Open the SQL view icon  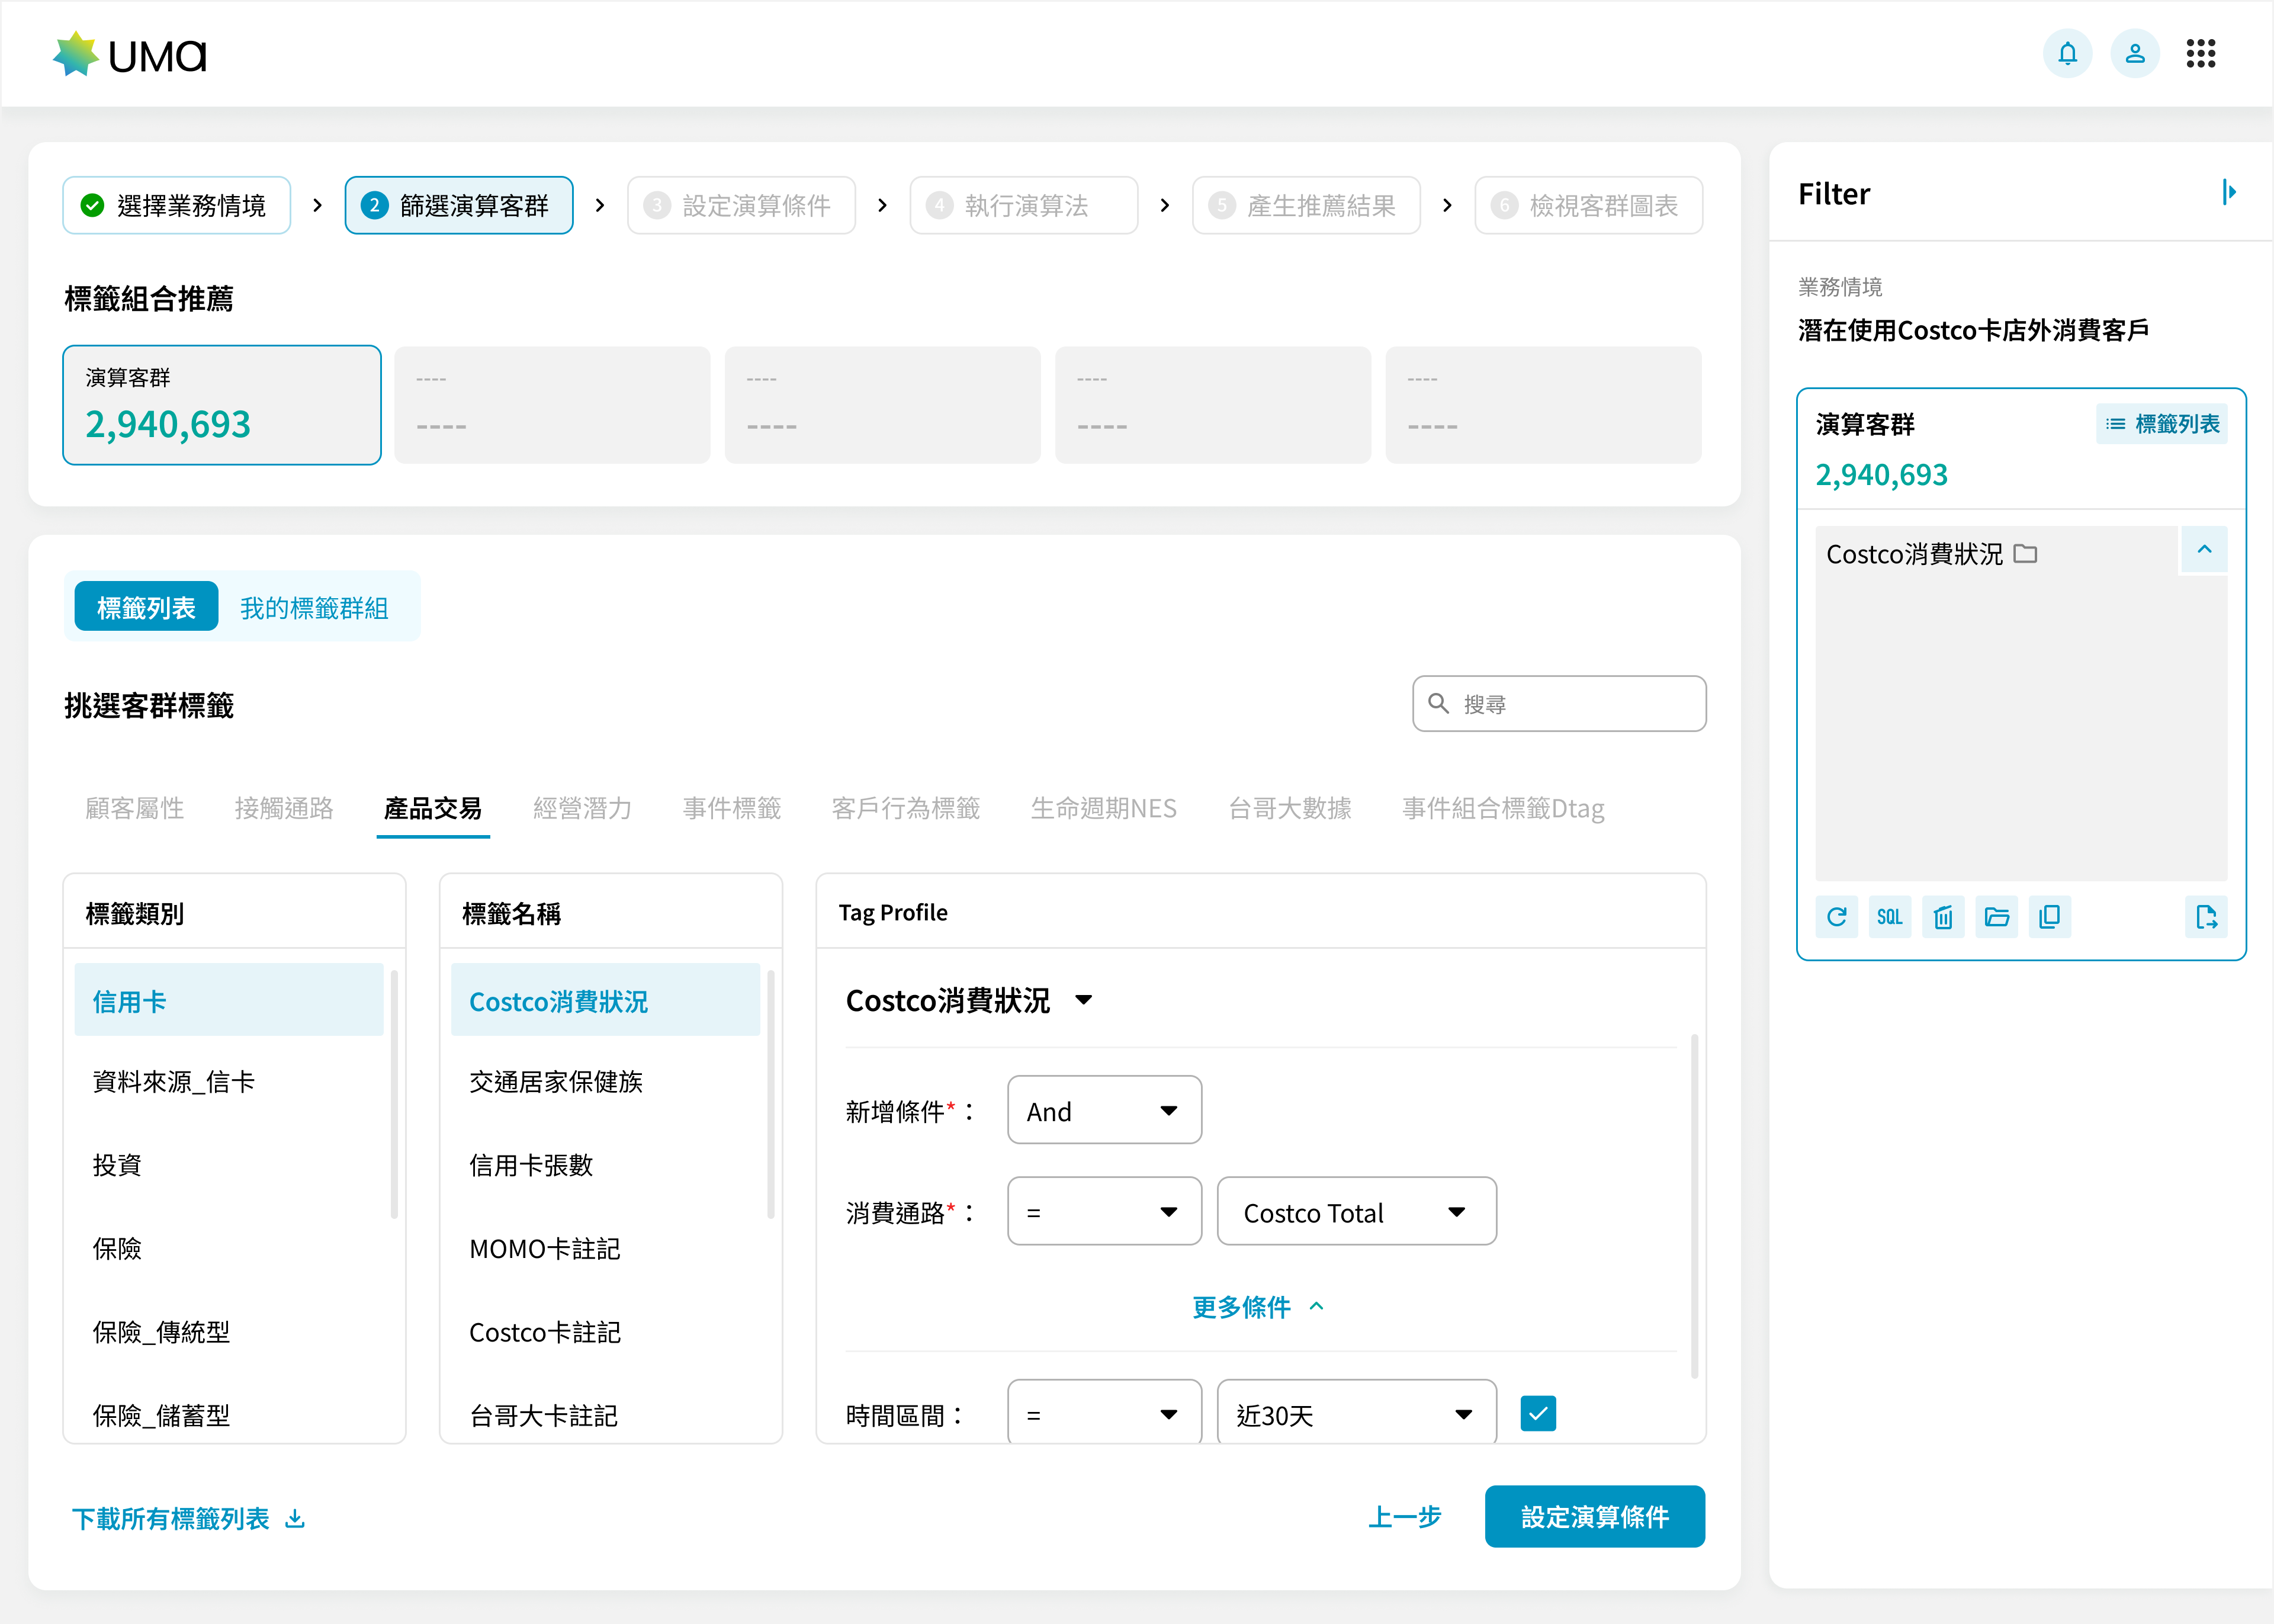[1889, 917]
